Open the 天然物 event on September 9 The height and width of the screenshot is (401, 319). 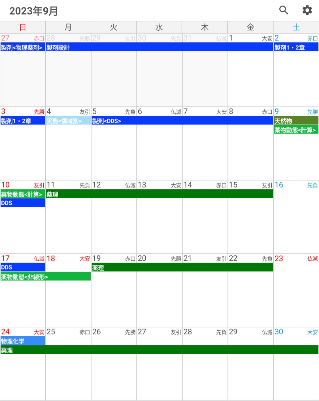[x=296, y=121]
